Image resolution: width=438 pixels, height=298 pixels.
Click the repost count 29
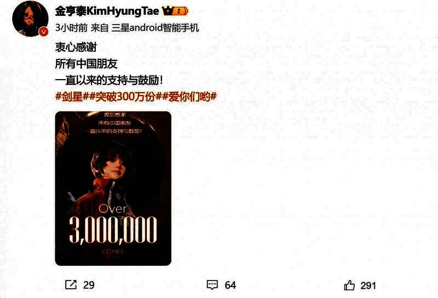coord(89,285)
